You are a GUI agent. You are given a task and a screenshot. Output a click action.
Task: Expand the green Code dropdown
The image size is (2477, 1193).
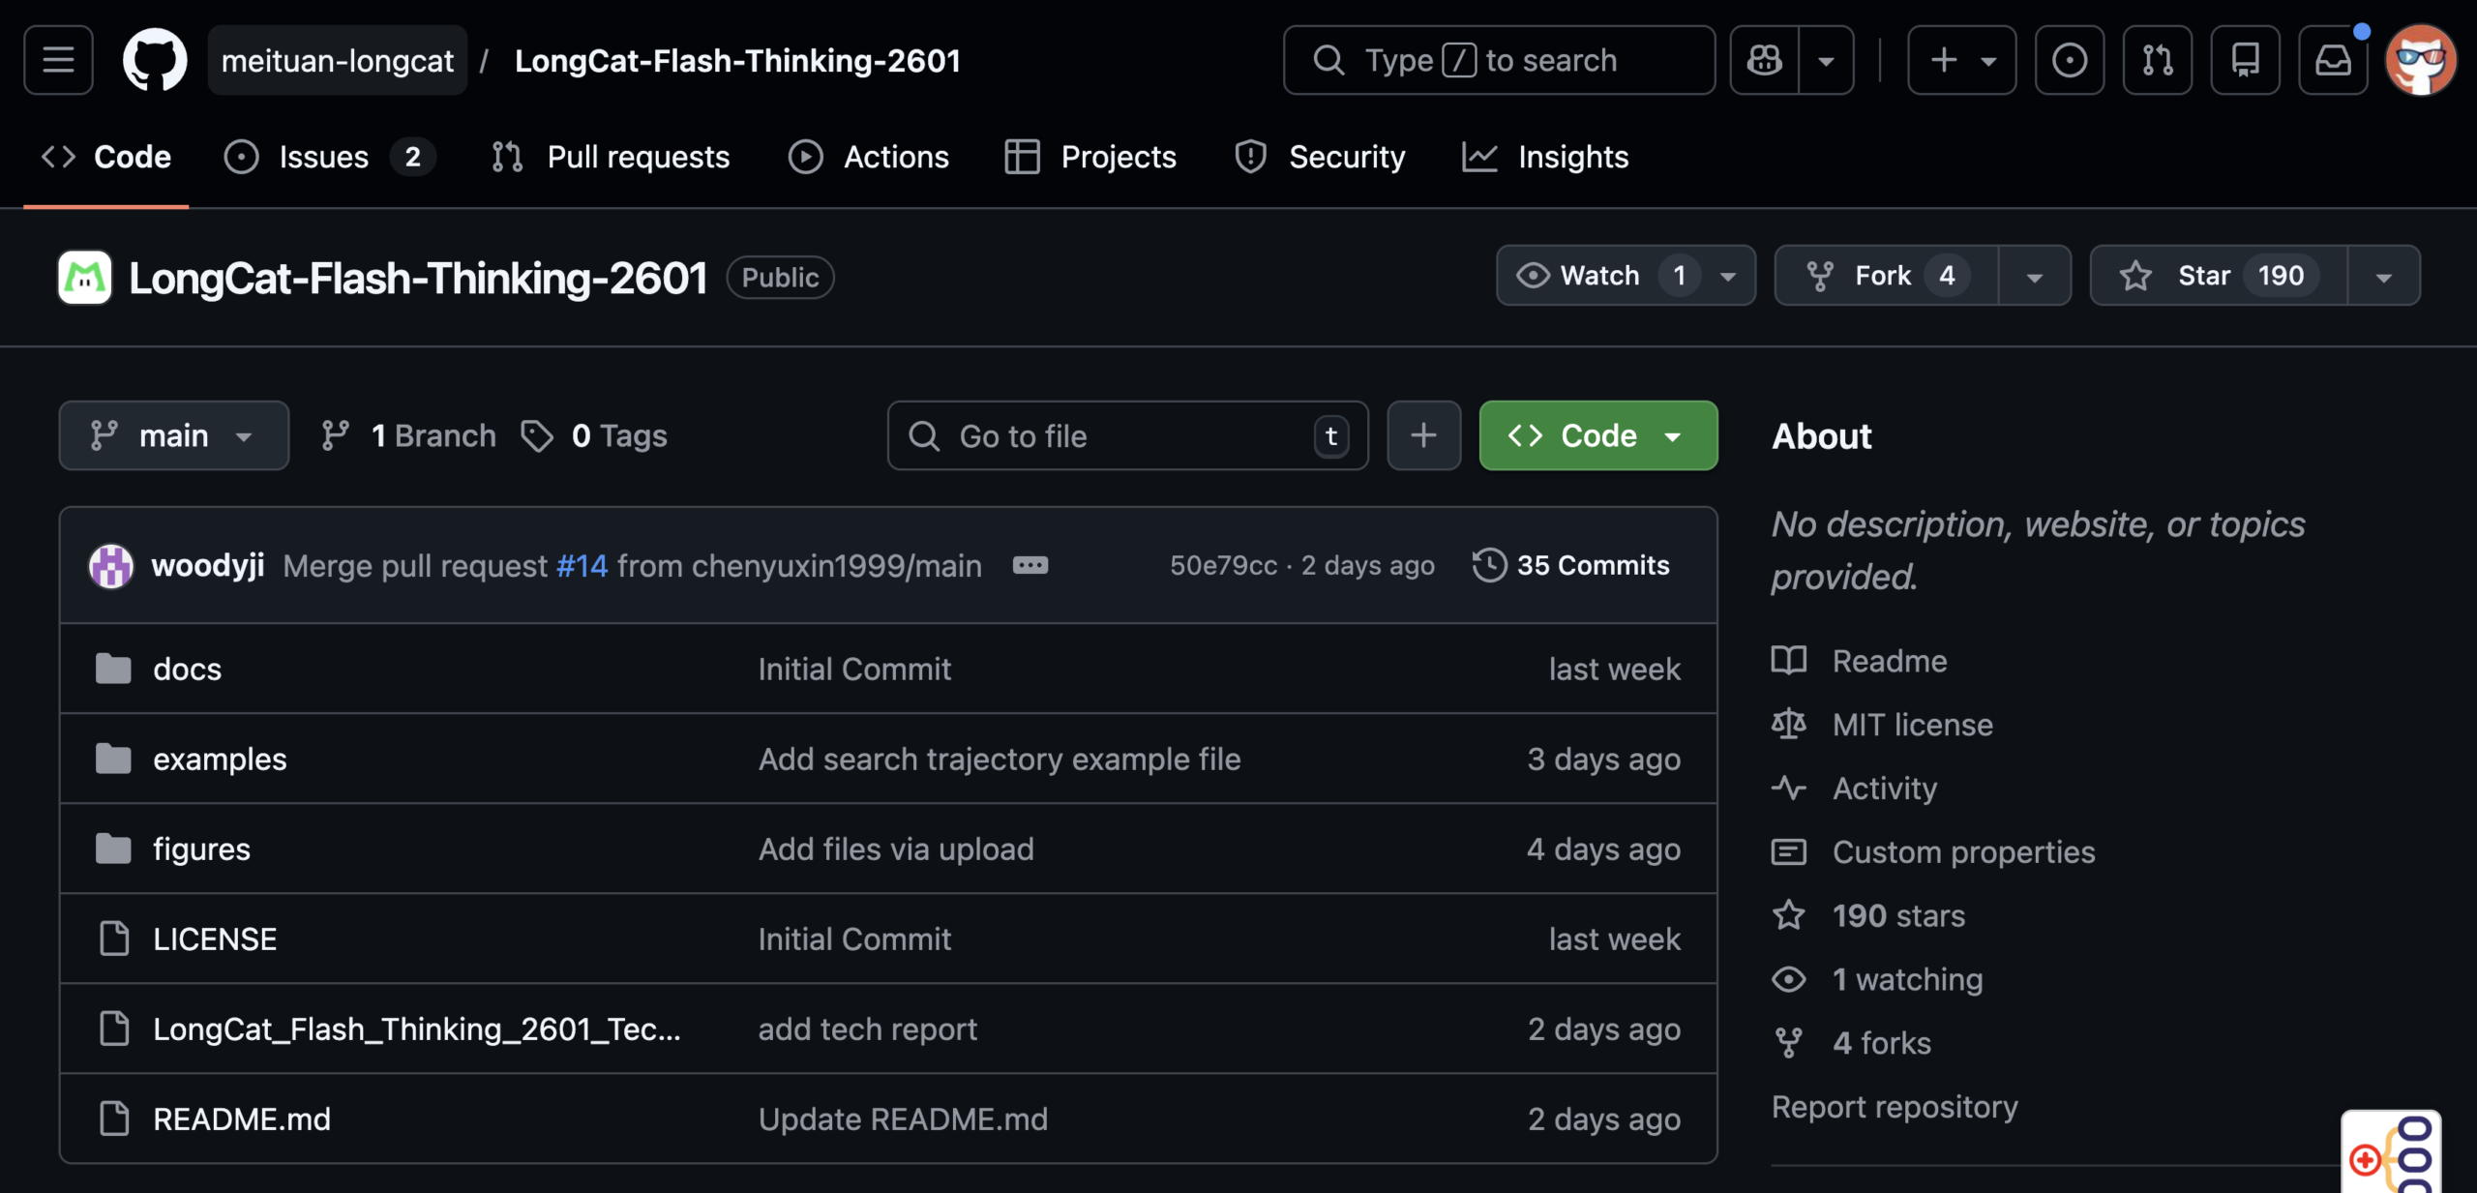click(1597, 435)
